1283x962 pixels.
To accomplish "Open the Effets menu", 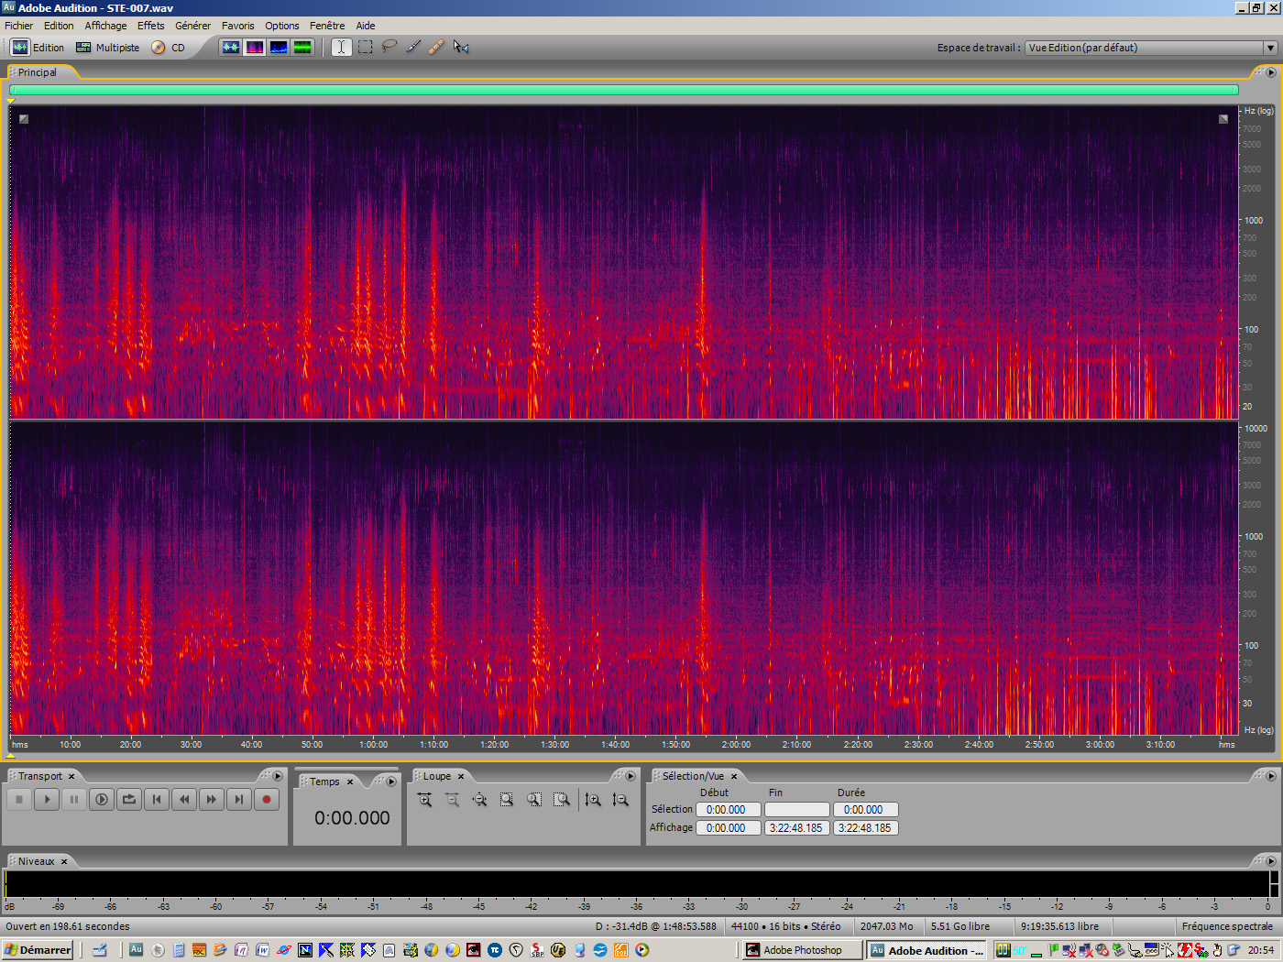I will (x=150, y=25).
